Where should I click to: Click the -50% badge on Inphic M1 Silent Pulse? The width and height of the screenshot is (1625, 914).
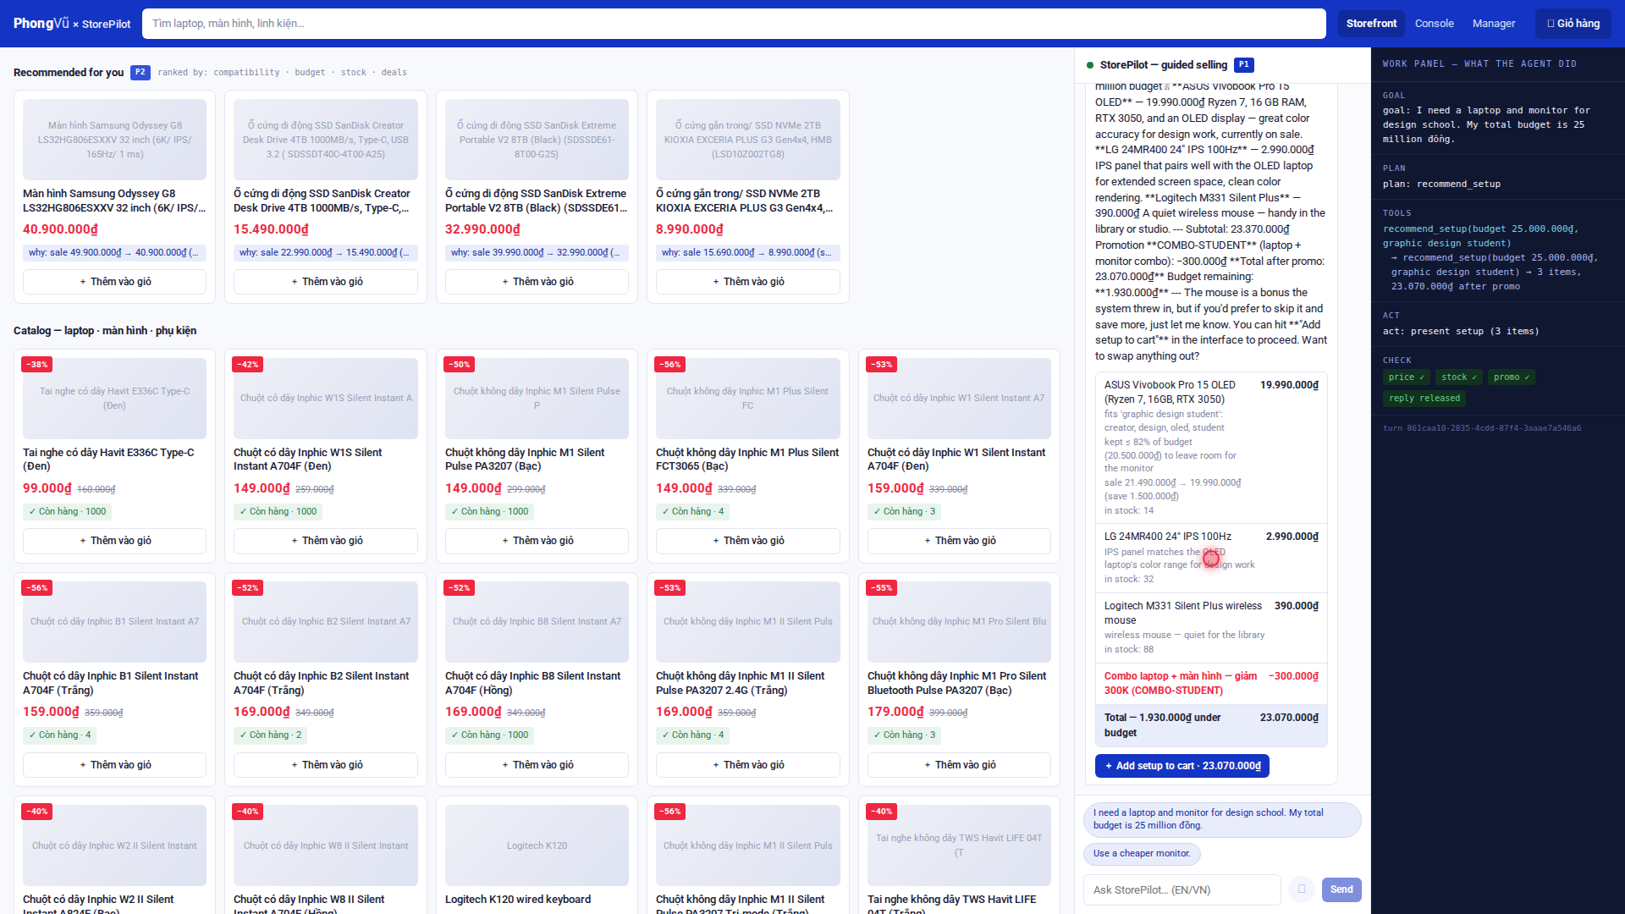tap(460, 365)
